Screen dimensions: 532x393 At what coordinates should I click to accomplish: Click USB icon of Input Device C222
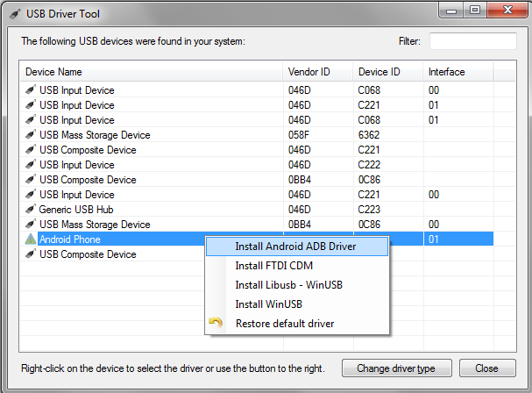(31, 164)
